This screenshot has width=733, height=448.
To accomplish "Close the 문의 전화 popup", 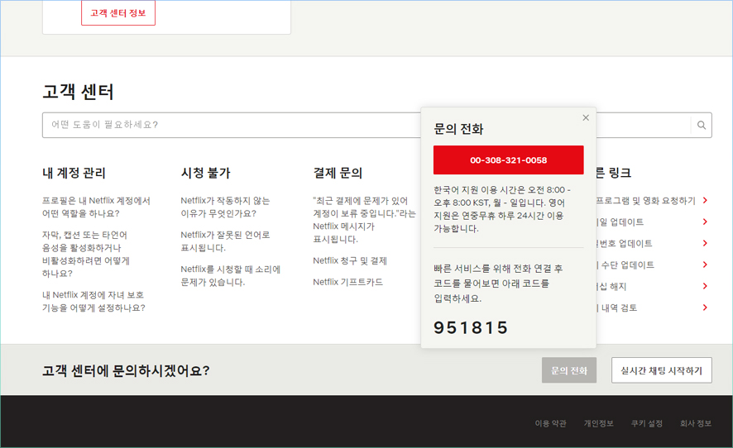I will tap(585, 117).
